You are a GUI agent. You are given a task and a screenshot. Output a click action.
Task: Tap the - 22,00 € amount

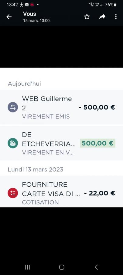pyautogui.click(x=99, y=193)
